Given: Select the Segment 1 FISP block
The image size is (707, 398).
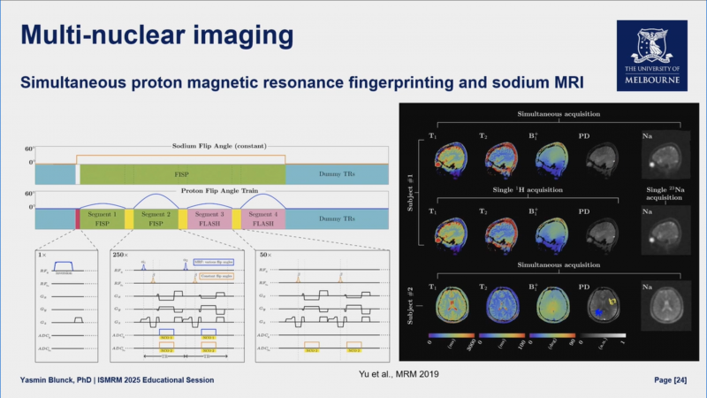Looking at the screenshot, I should 103,218.
